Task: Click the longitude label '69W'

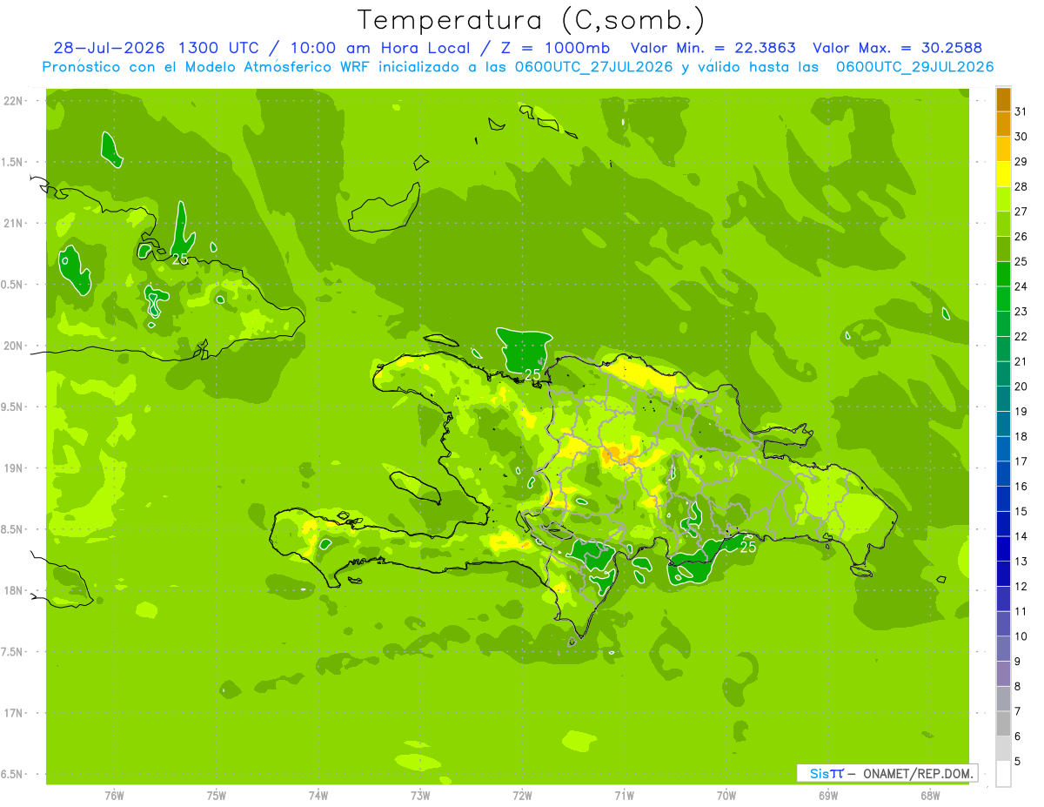Action: click(828, 796)
